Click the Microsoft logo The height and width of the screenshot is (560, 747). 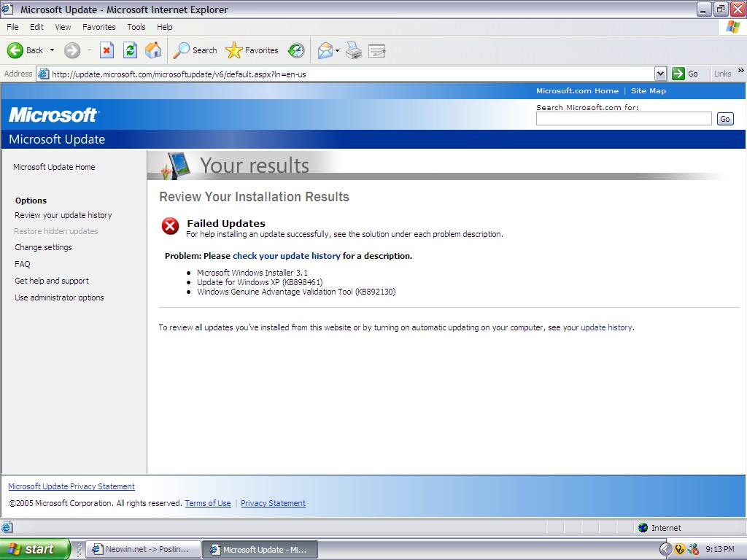(53, 114)
